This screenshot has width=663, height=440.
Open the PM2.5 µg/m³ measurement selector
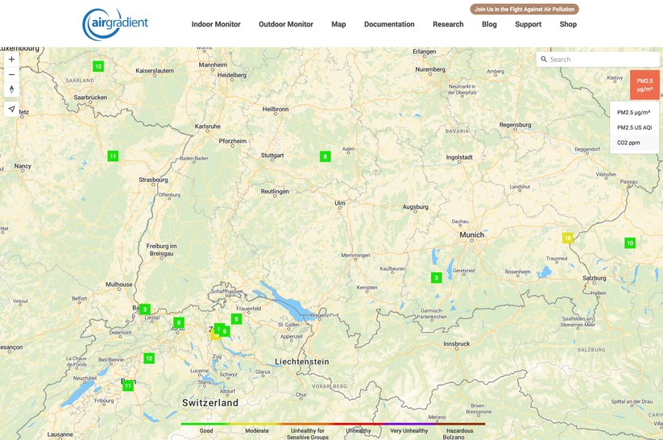click(644, 85)
